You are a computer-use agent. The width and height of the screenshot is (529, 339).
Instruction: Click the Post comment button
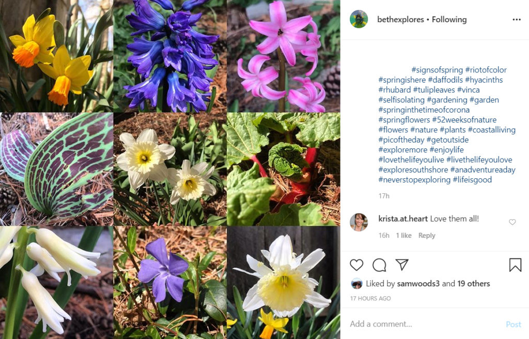tap(514, 324)
